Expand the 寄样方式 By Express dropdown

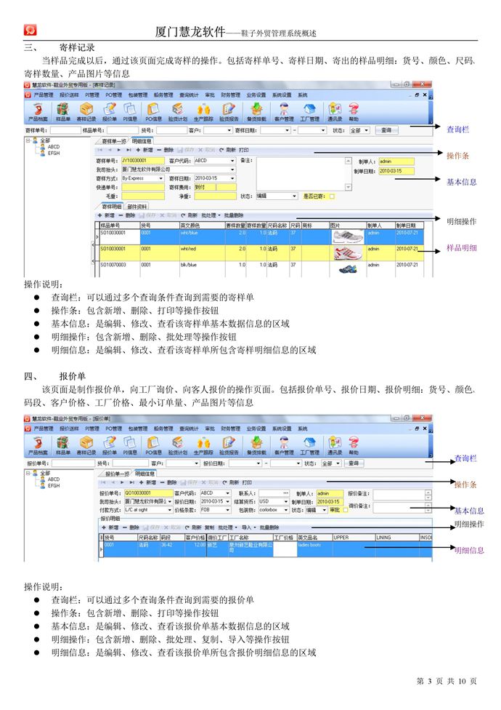click(x=163, y=178)
